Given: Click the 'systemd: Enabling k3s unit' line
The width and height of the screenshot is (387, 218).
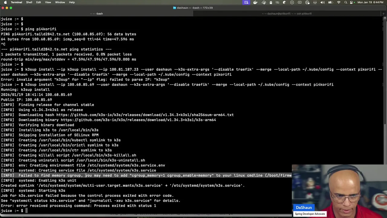Looking at the screenshot, I should click(x=38, y=180).
